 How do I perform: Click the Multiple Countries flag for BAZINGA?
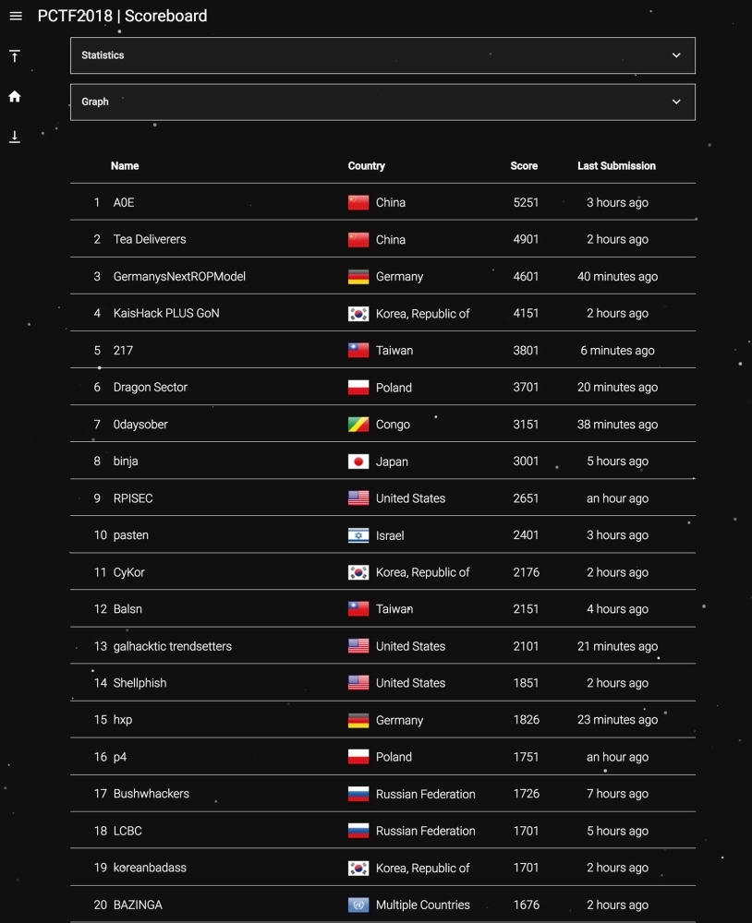point(358,905)
